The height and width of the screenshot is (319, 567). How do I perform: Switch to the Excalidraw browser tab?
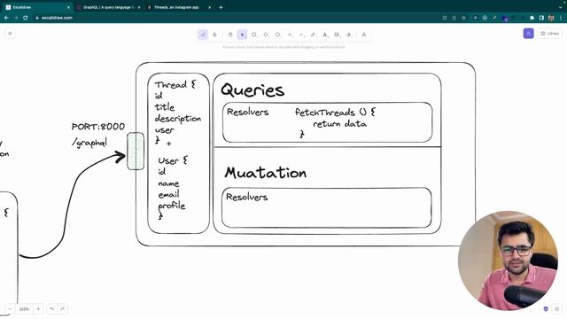[x=36, y=7]
